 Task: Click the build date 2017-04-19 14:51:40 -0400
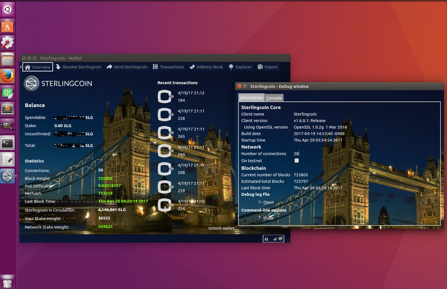coord(319,134)
